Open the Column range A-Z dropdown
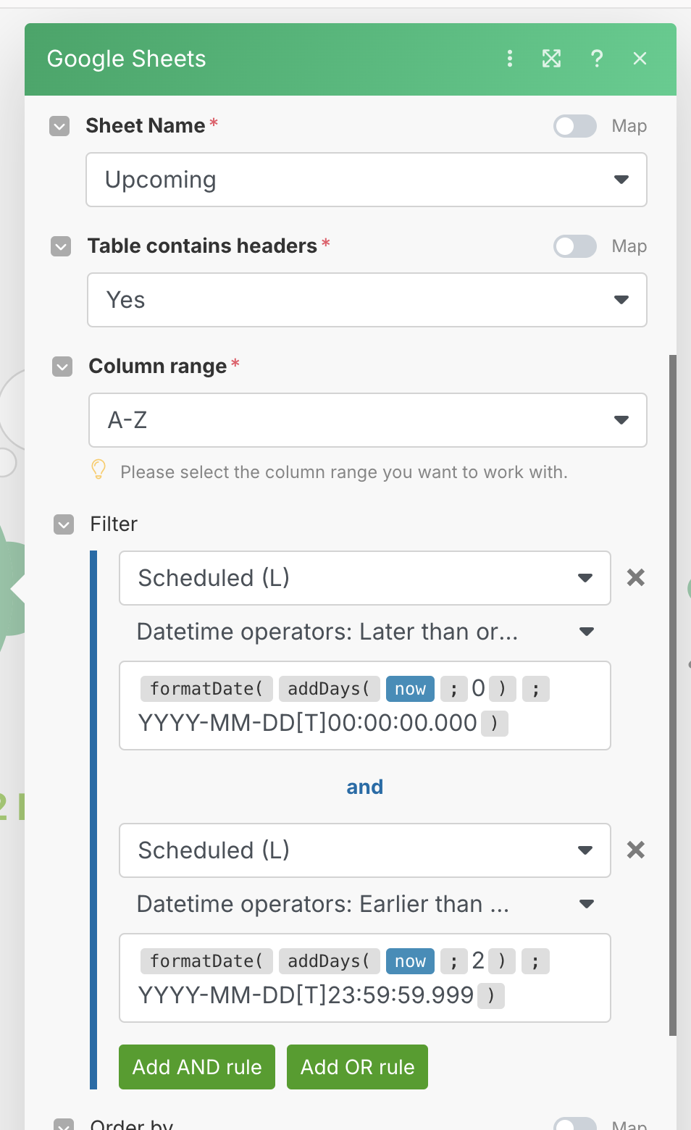The image size is (691, 1130). coord(367,420)
